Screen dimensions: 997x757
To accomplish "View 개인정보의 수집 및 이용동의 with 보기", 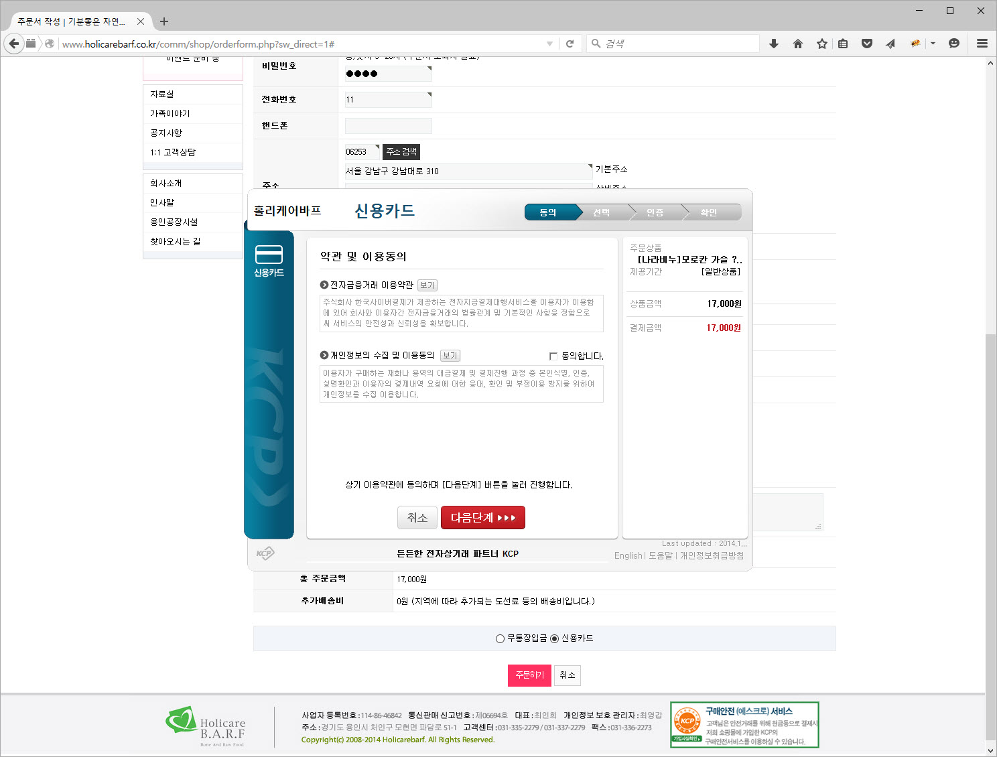I will [x=450, y=356].
